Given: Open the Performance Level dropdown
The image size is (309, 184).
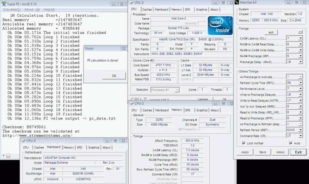Looking at the screenshot, I should [300, 88].
